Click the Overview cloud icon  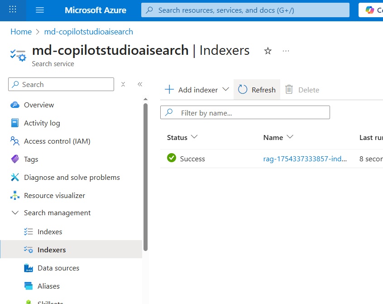pyautogui.click(x=15, y=105)
